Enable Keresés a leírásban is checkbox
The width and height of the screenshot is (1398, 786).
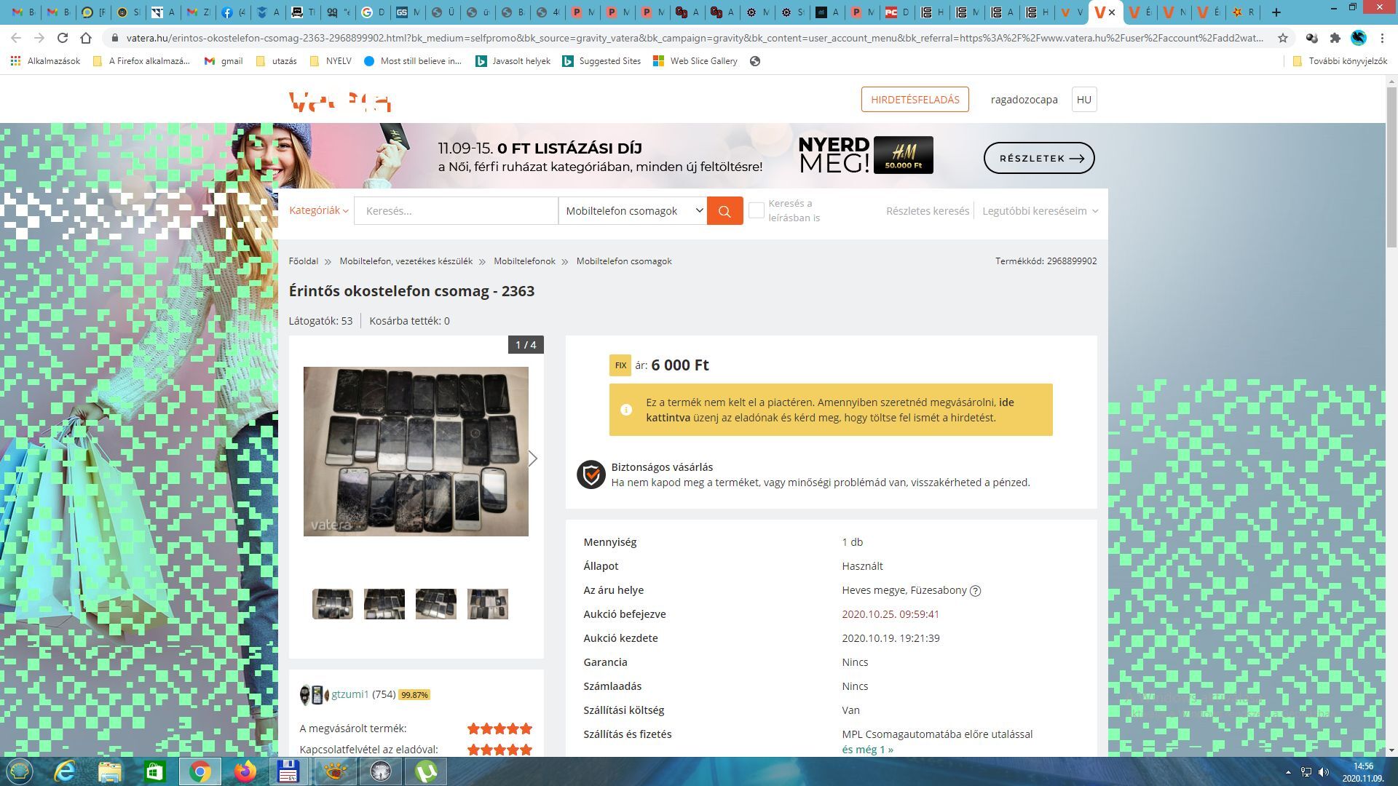coord(757,211)
